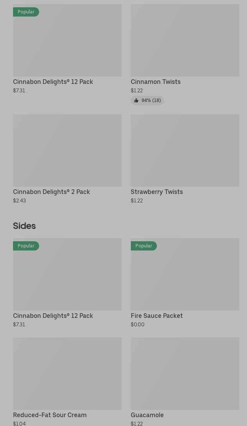
Task: Select the Cinnabon Delights 2 Pack title
Action: coord(51,192)
